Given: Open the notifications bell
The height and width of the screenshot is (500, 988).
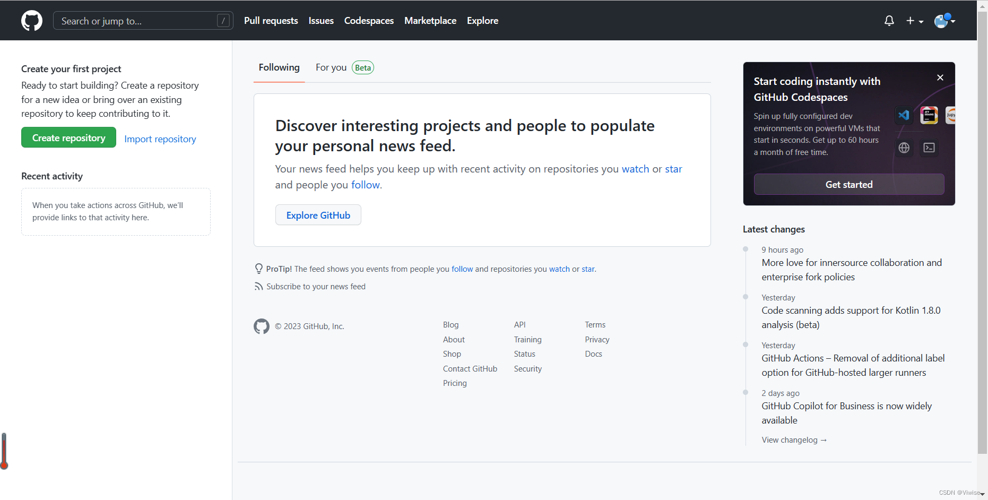Looking at the screenshot, I should (889, 21).
